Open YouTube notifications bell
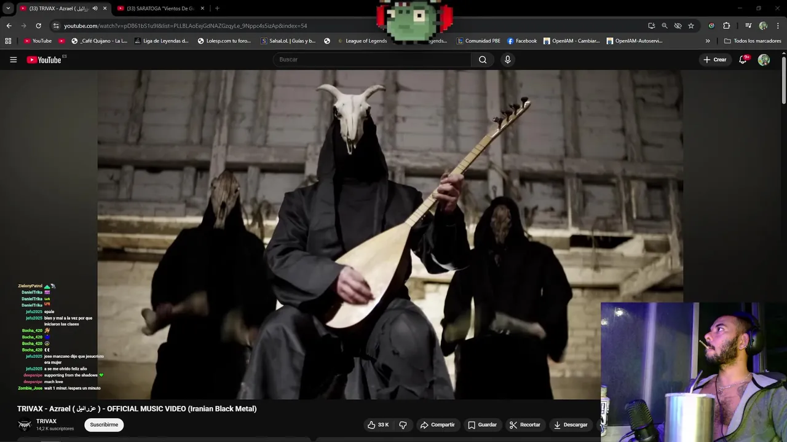 point(743,60)
